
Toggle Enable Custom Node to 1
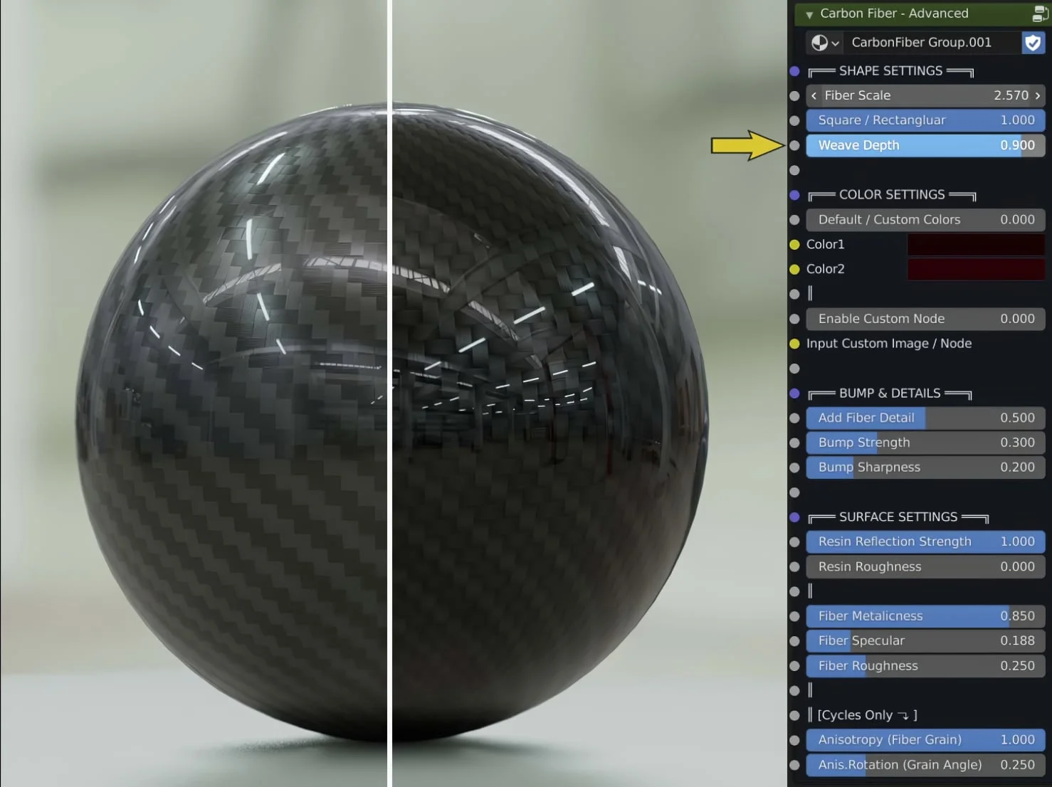click(x=925, y=319)
